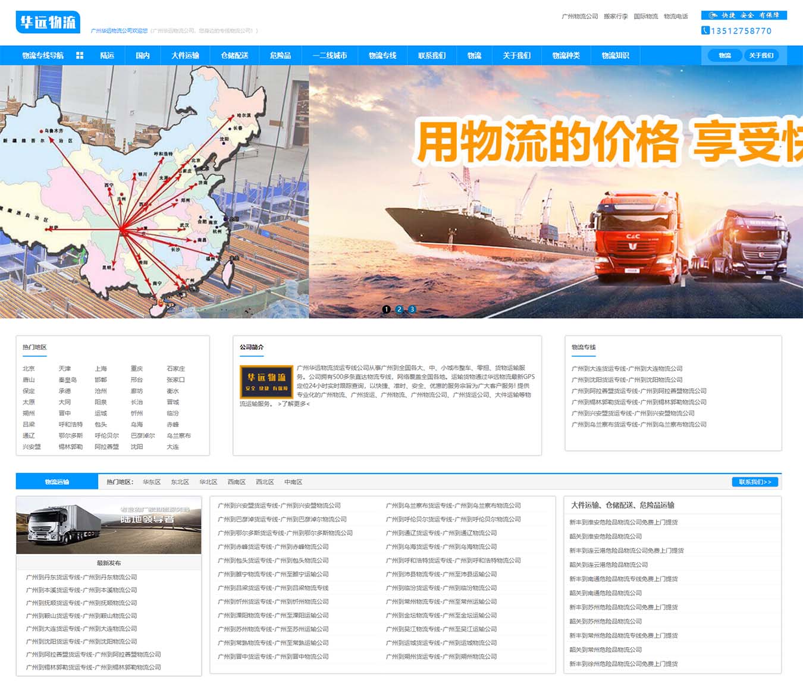Open the 国际物流 menu at the top
Screen dimensions: 803x684
pos(646,16)
